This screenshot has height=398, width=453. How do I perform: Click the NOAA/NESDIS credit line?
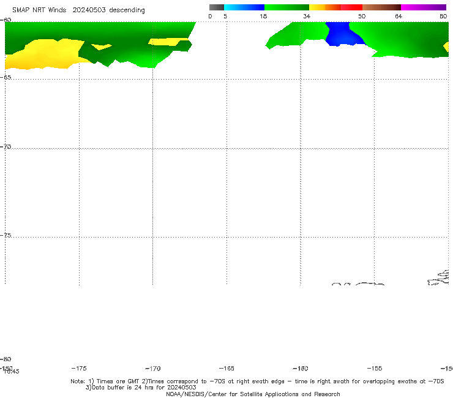[253, 394]
